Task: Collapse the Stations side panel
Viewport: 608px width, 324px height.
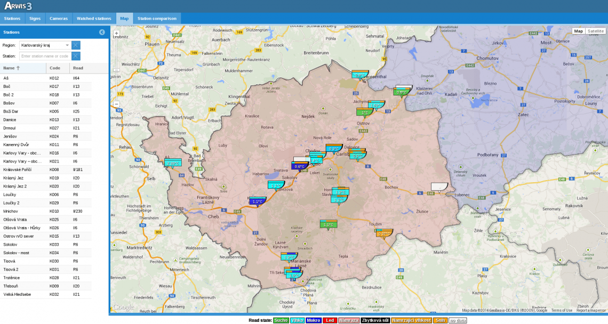Action: pyautogui.click(x=102, y=32)
